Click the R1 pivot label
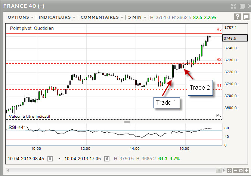 click(219, 86)
